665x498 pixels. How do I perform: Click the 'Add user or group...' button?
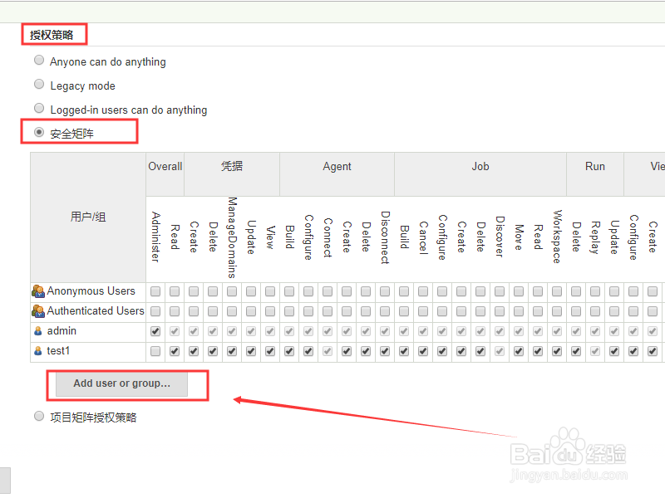pyautogui.click(x=121, y=383)
